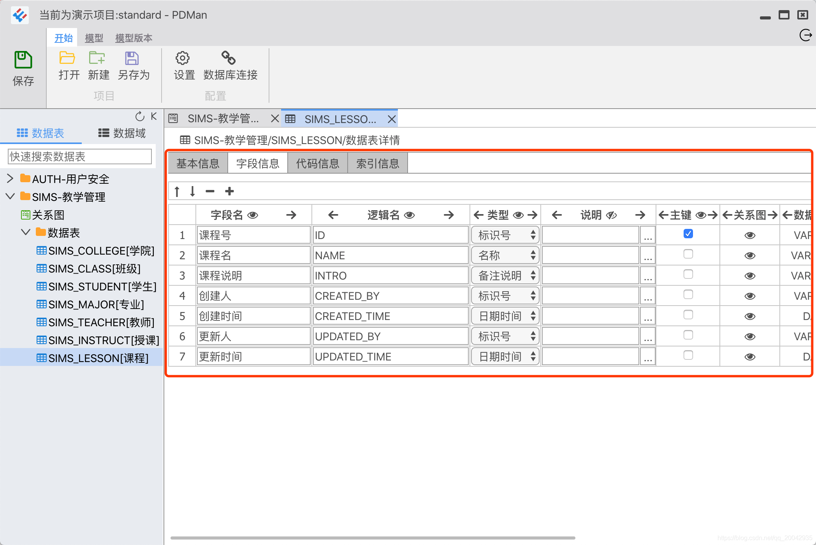Select 日期时间 type dropdown for 创建时间

[x=505, y=316]
